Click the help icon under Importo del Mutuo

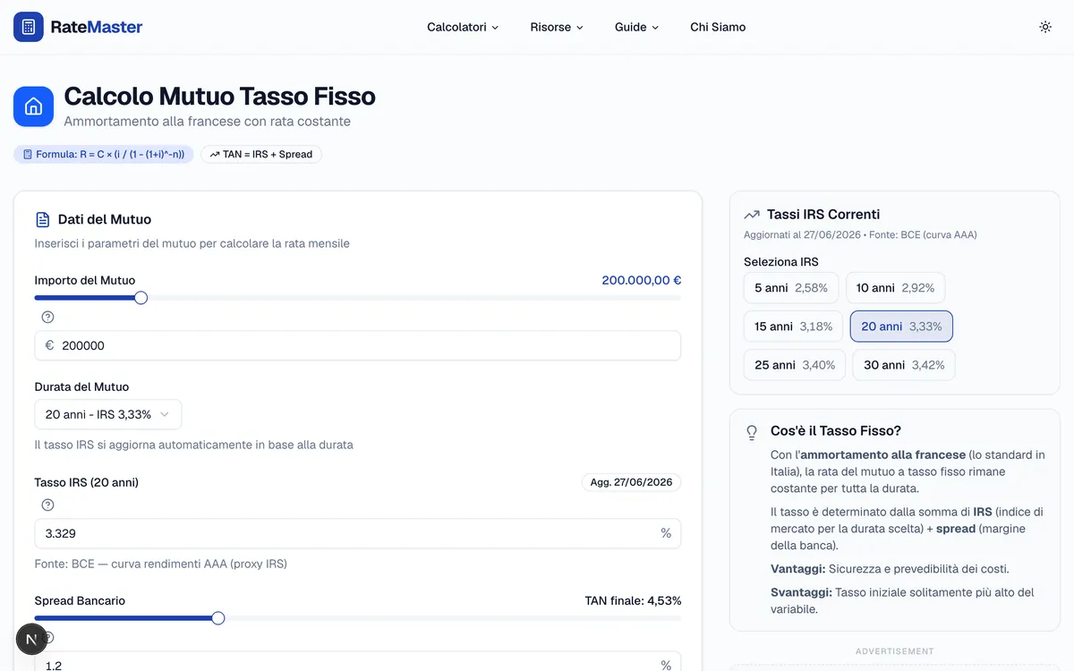[48, 317]
